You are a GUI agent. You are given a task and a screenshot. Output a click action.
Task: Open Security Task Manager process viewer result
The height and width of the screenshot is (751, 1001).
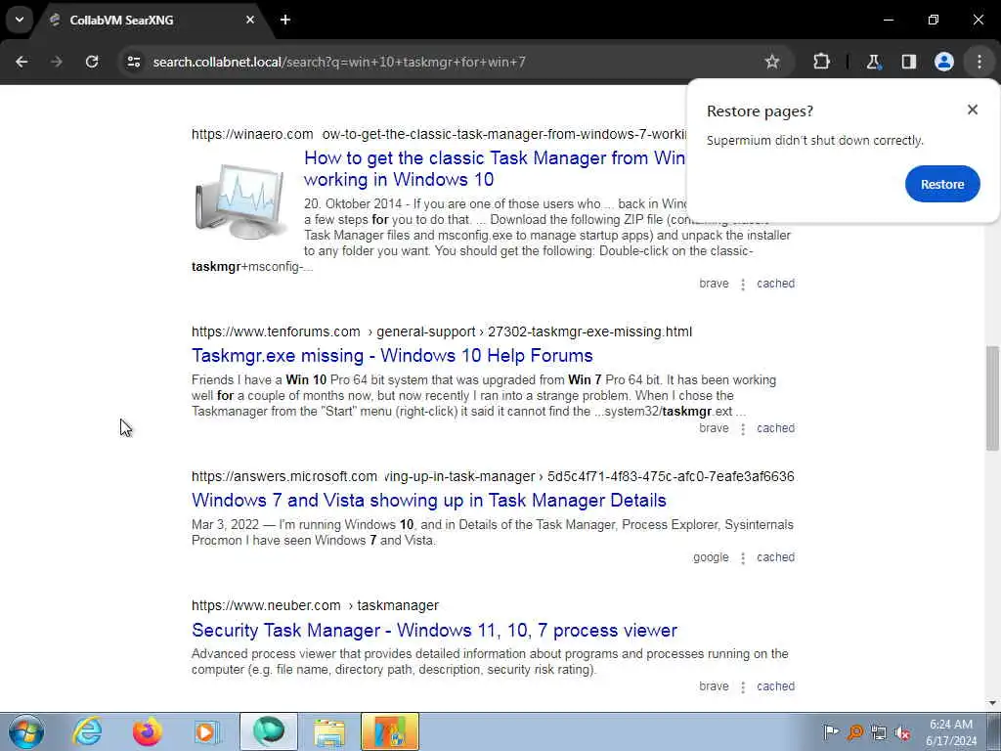coord(434,631)
